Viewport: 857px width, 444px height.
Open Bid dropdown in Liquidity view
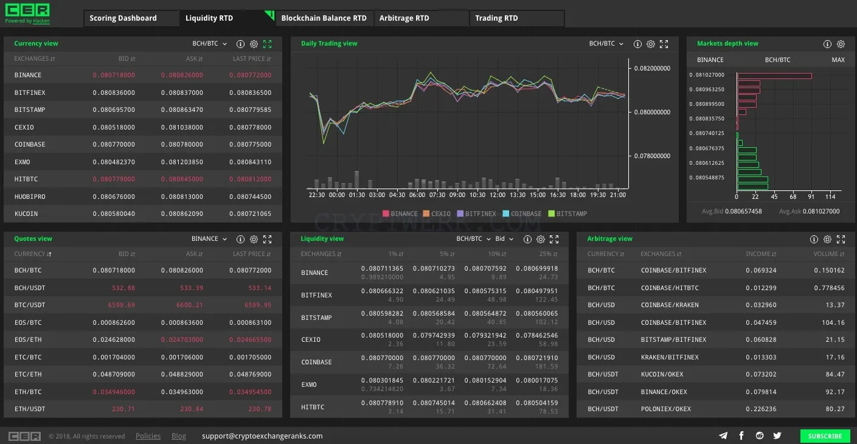504,239
